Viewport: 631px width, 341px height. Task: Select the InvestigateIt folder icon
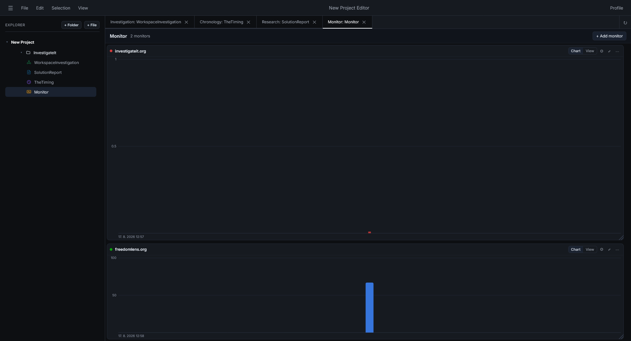(28, 53)
